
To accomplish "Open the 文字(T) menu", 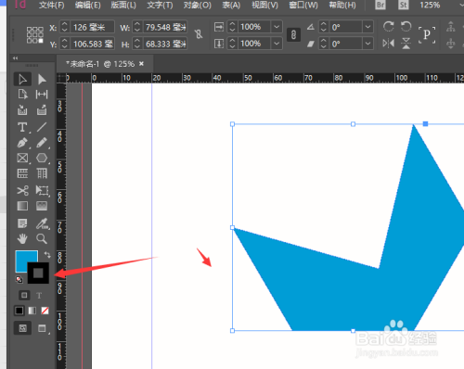I will pyautogui.click(x=160, y=5).
